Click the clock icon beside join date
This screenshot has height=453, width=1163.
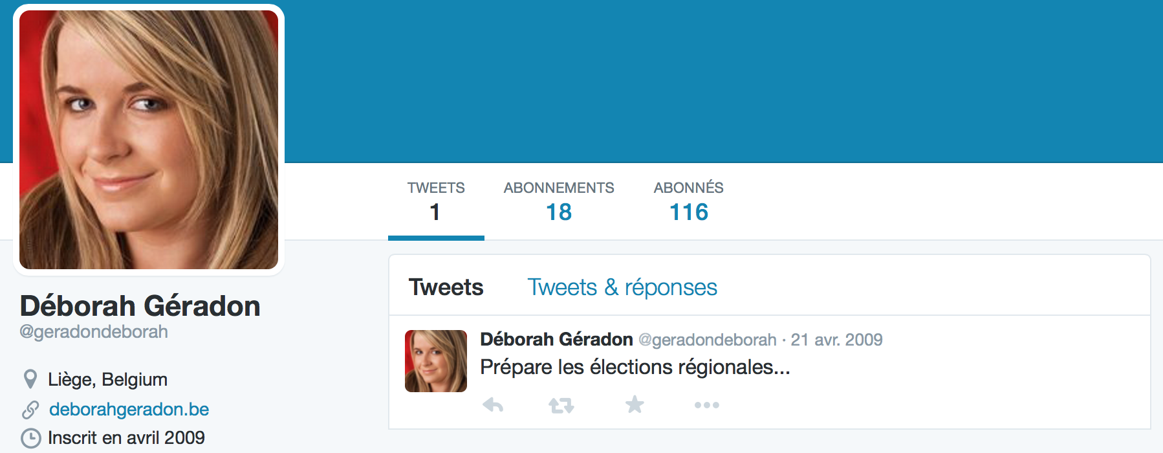coord(30,438)
